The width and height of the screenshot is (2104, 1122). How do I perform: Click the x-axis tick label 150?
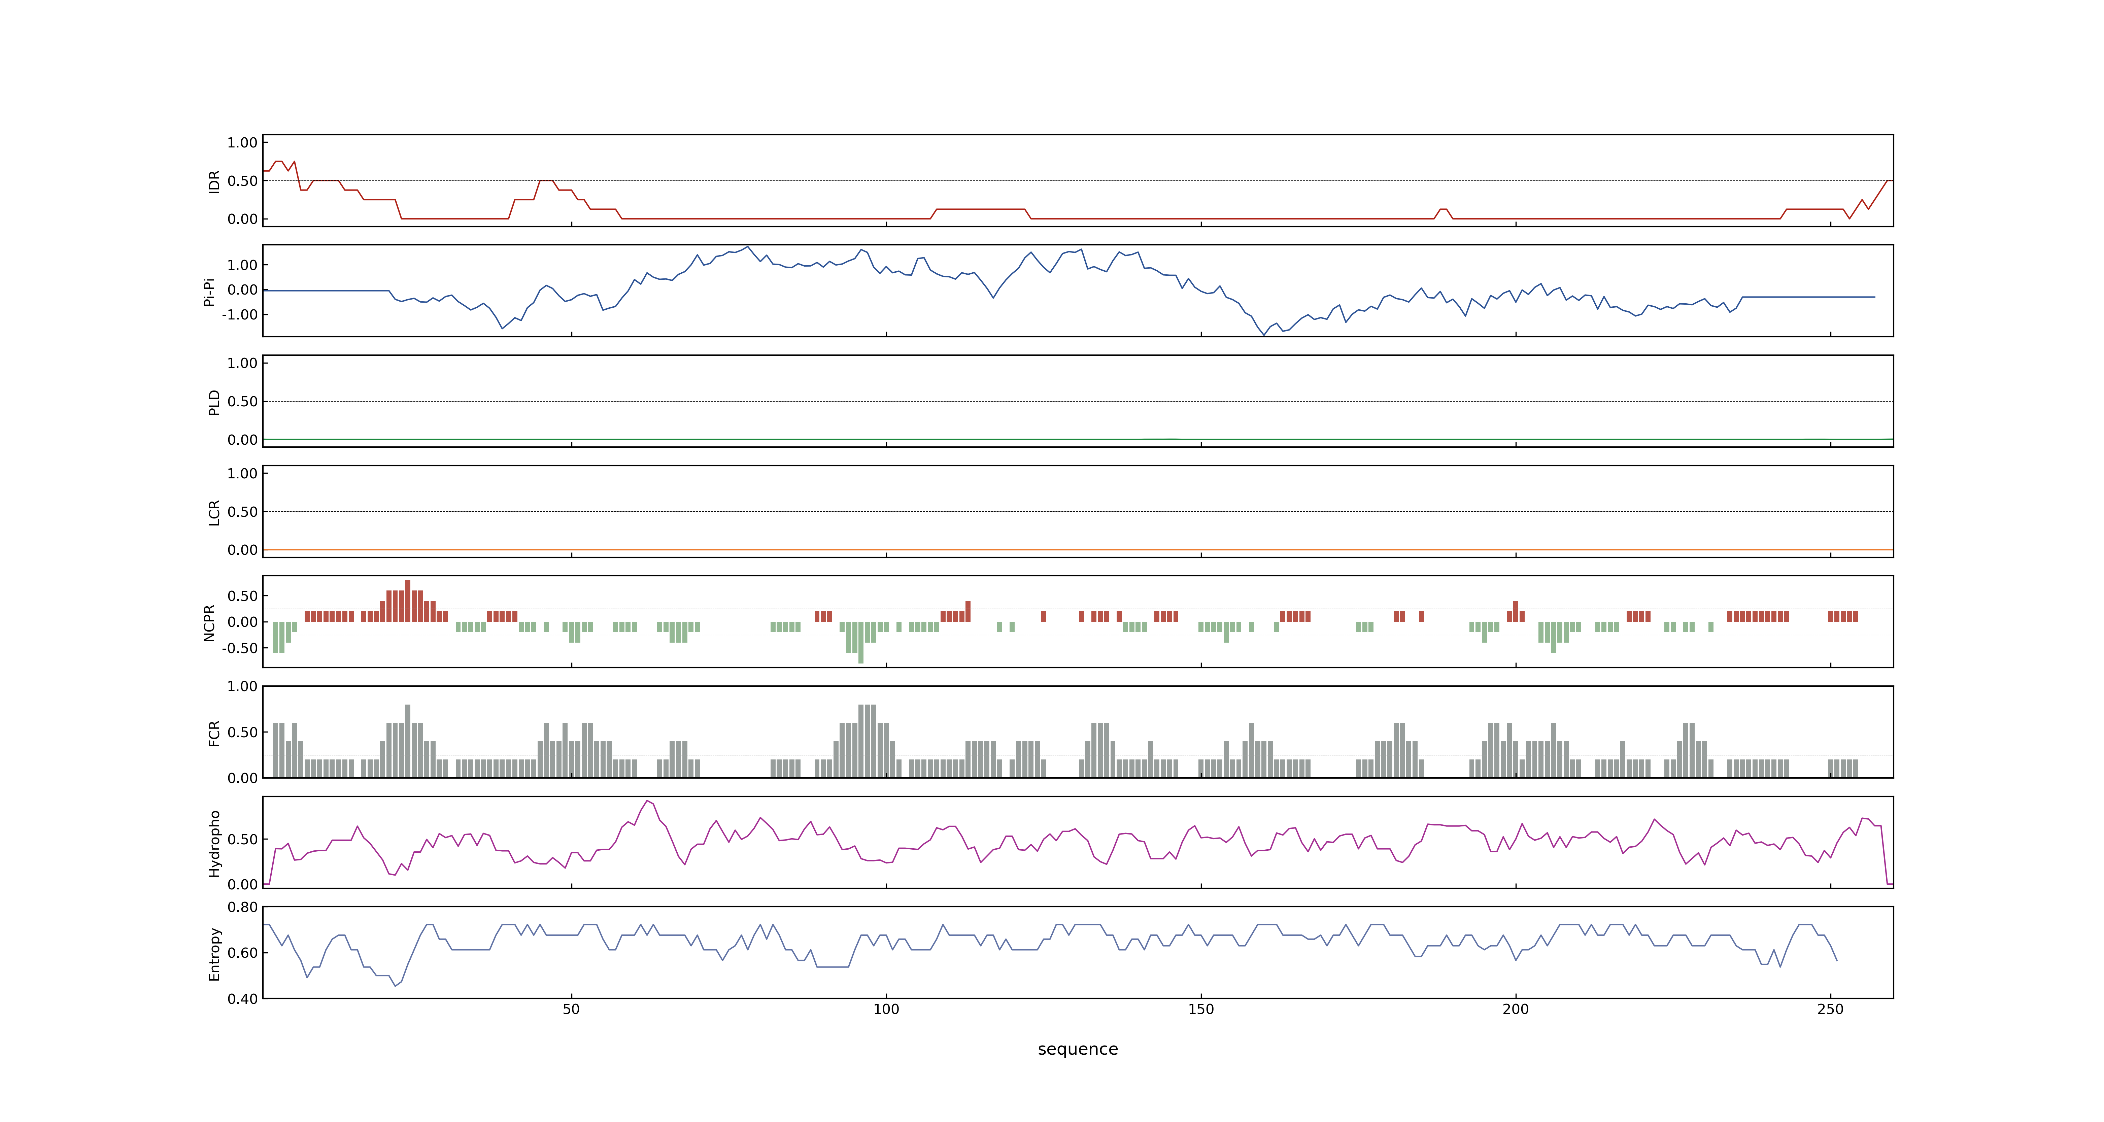pos(1201,1009)
